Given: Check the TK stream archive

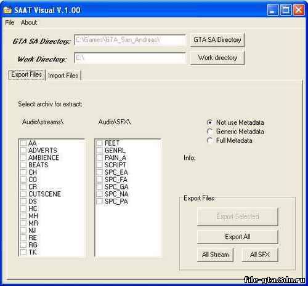Looking at the screenshot, I should point(23,252).
